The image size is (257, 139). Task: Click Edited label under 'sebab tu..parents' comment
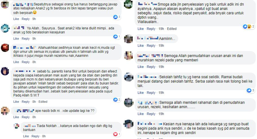(x=43, y=102)
